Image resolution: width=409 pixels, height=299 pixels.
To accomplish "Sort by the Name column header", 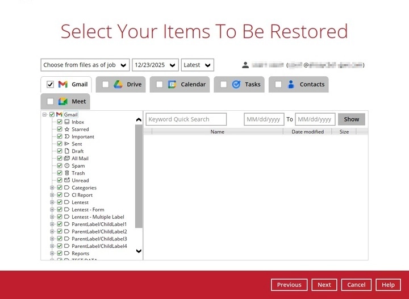I will (217, 132).
